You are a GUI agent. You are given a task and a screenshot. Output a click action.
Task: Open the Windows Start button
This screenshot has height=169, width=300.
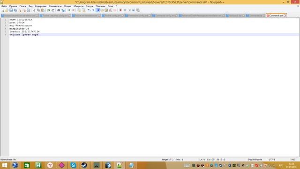click(4, 165)
